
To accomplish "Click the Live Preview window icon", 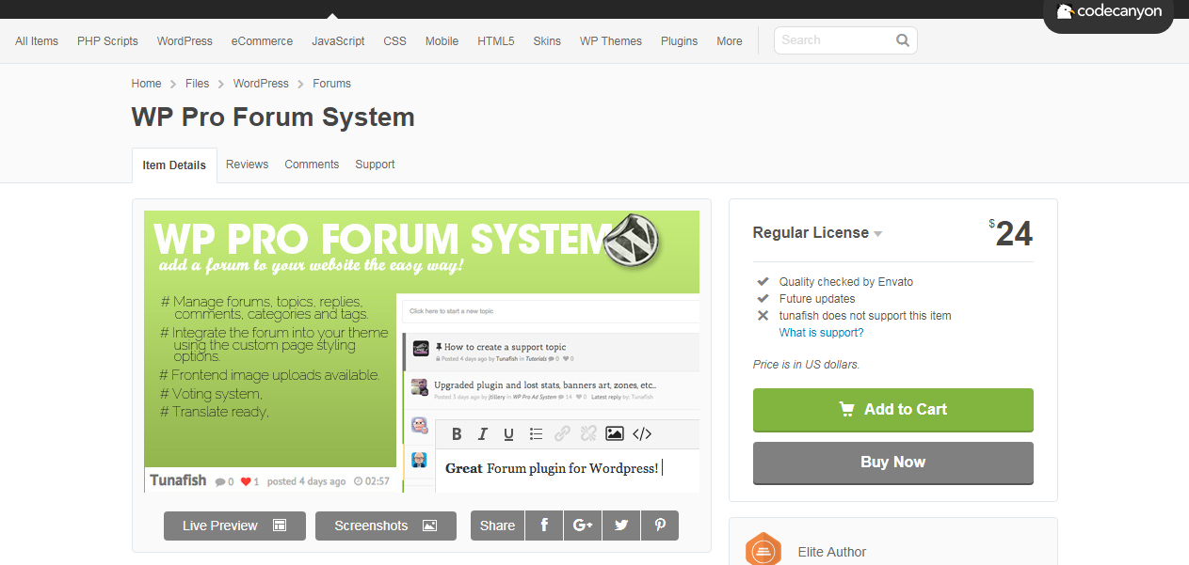I will [x=280, y=526].
